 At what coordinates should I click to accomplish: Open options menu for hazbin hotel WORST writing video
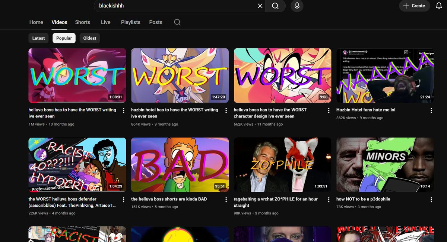click(x=226, y=110)
